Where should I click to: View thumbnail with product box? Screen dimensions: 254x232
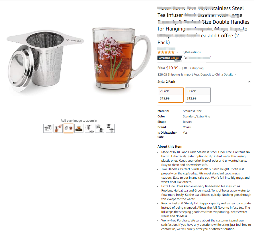100,128
